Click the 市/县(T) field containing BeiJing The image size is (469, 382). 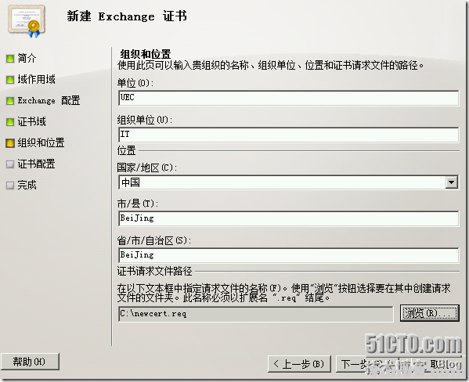(288, 218)
